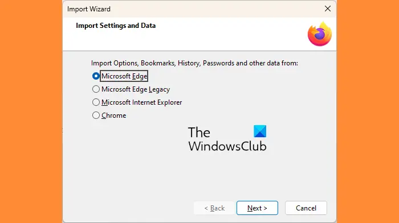Select the Chrome radio circle

[96, 115]
